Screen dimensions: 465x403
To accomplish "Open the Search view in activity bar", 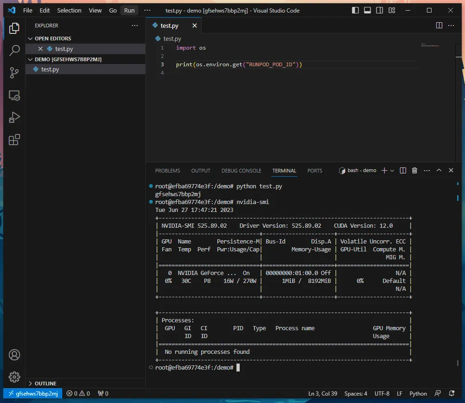I will 14,51.
